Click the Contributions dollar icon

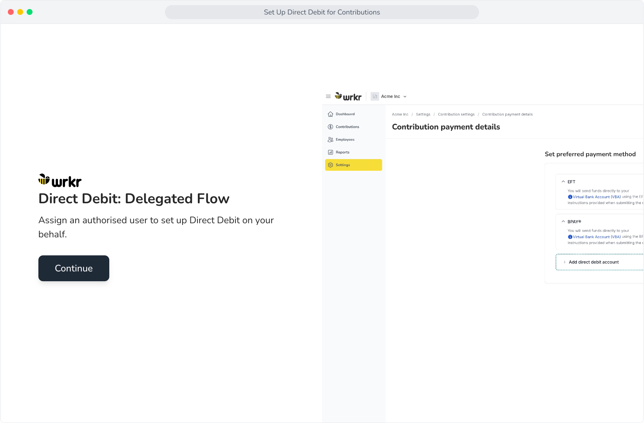tap(330, 127)
